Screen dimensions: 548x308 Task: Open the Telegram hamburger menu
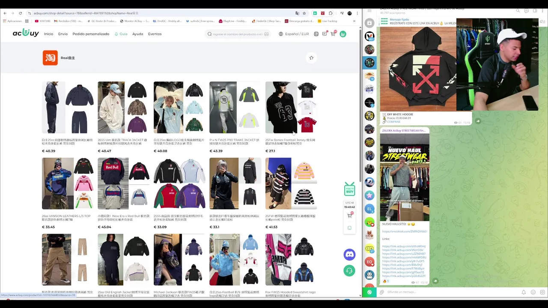[369, 10]
